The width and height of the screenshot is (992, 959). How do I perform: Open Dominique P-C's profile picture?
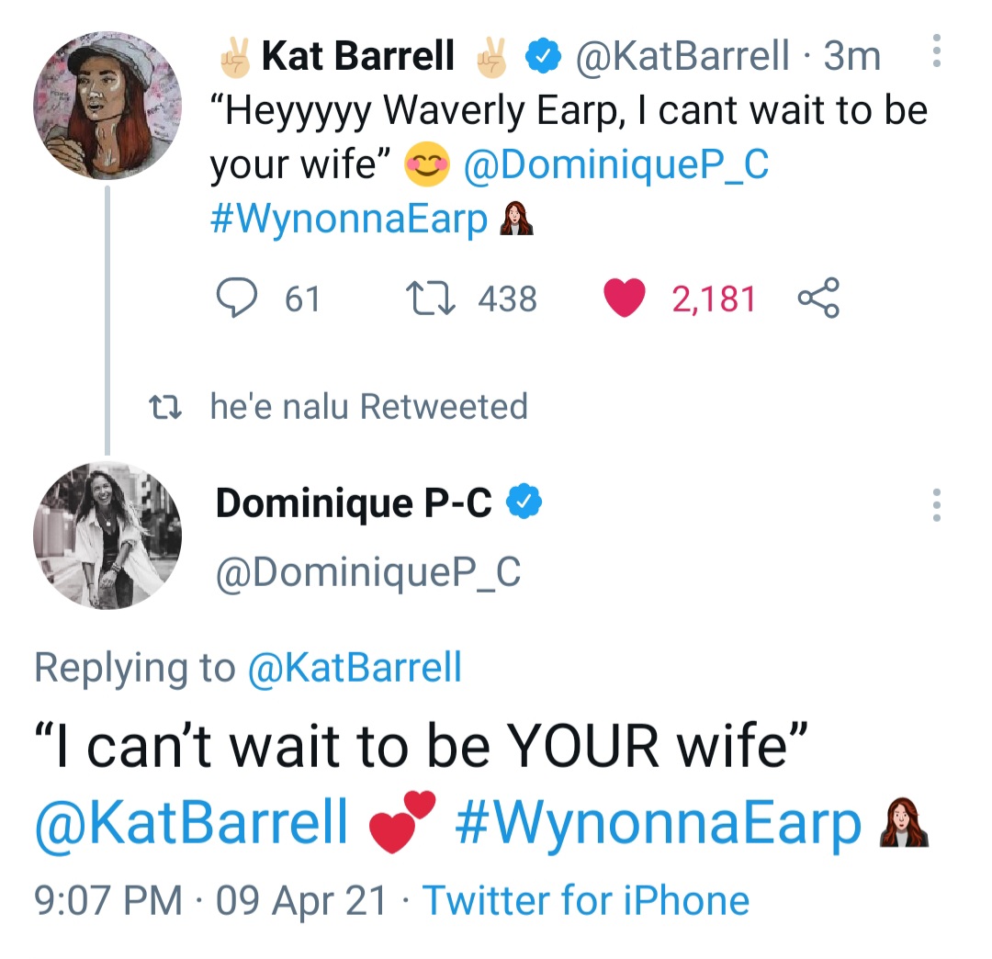[107, 536]
